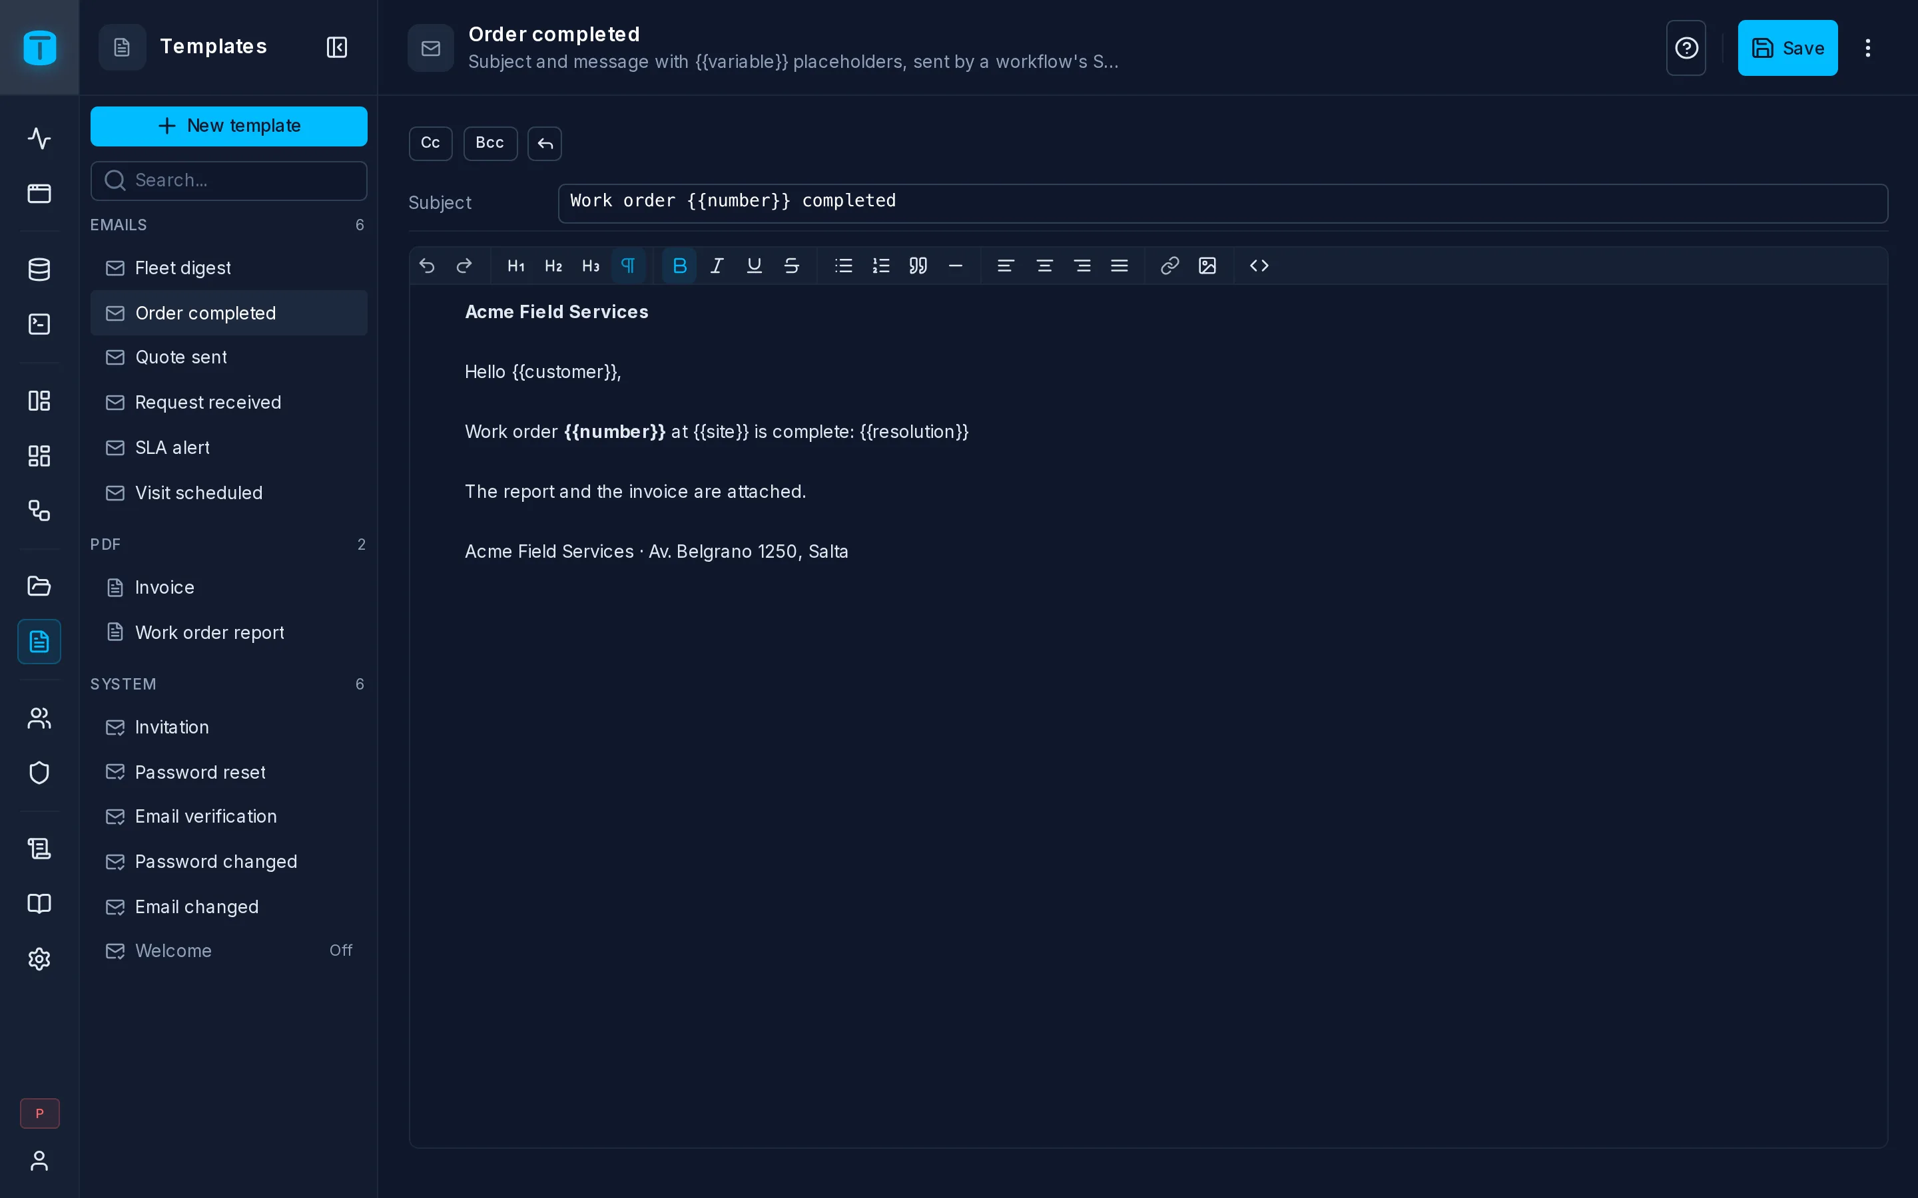Open the user profile icon

click(x=39, y=1161)
